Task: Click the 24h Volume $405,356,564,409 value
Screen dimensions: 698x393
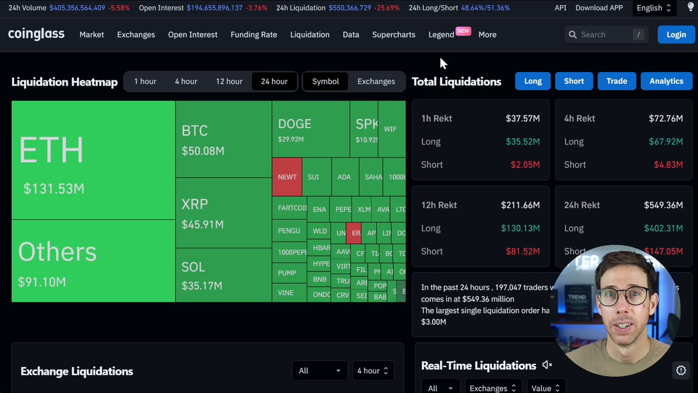Action: coord(77,8)
